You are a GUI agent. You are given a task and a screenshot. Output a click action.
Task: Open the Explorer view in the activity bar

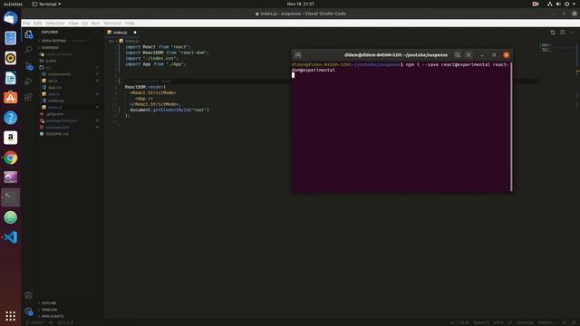(x=28, y=34)
